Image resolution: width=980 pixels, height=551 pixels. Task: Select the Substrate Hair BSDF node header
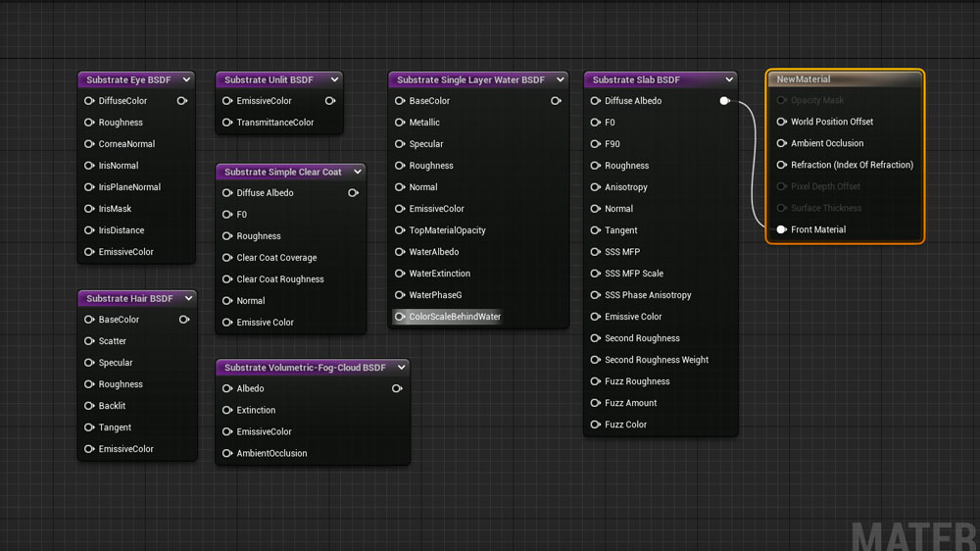click(x=137, y=298)
